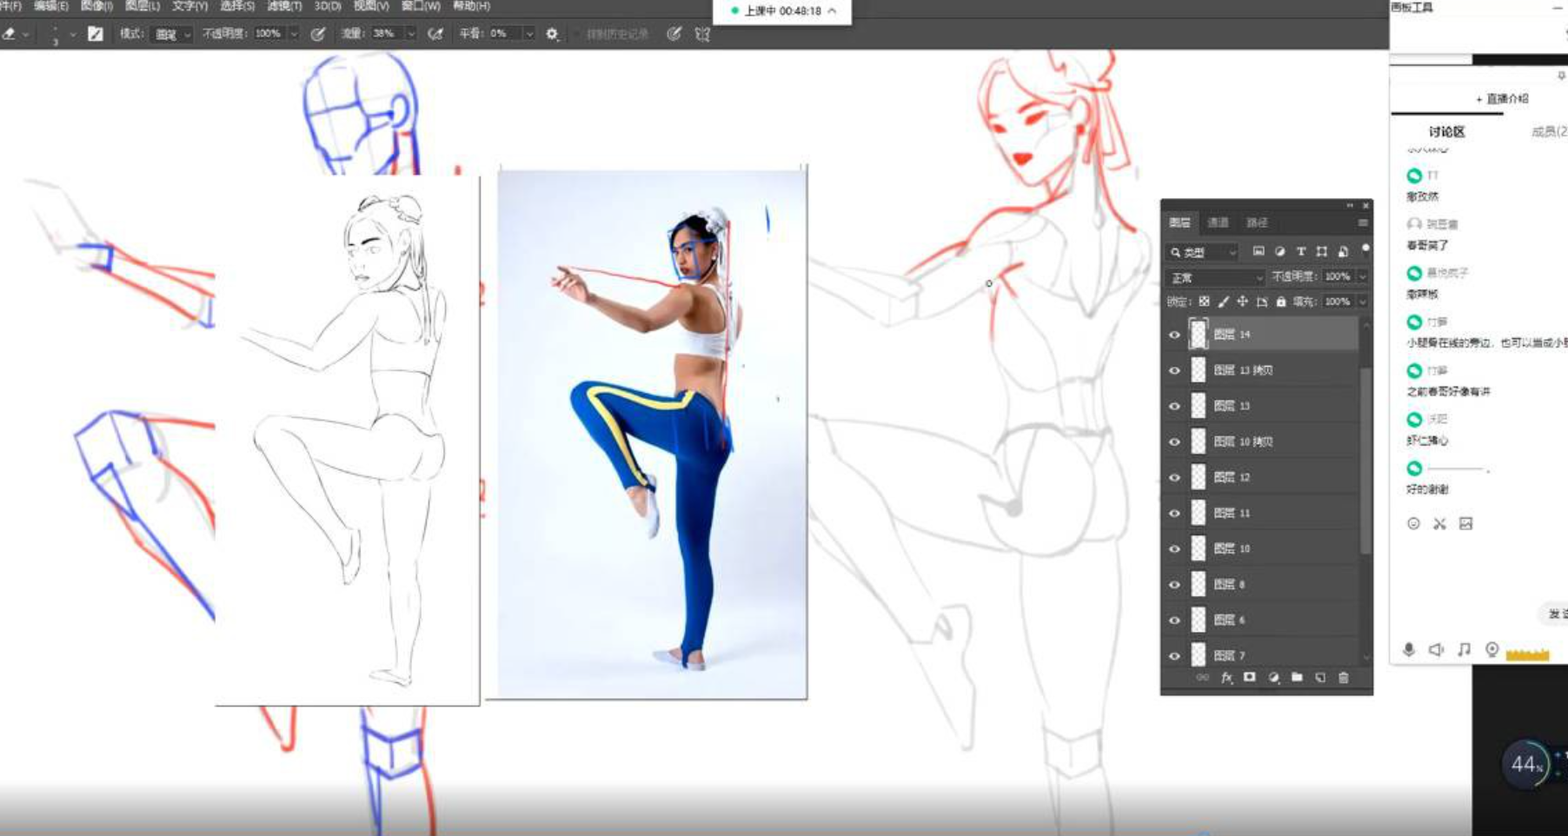Lock image pixels brush toggle
The height and width of the screenshot is (836, 1568).
1223,302
